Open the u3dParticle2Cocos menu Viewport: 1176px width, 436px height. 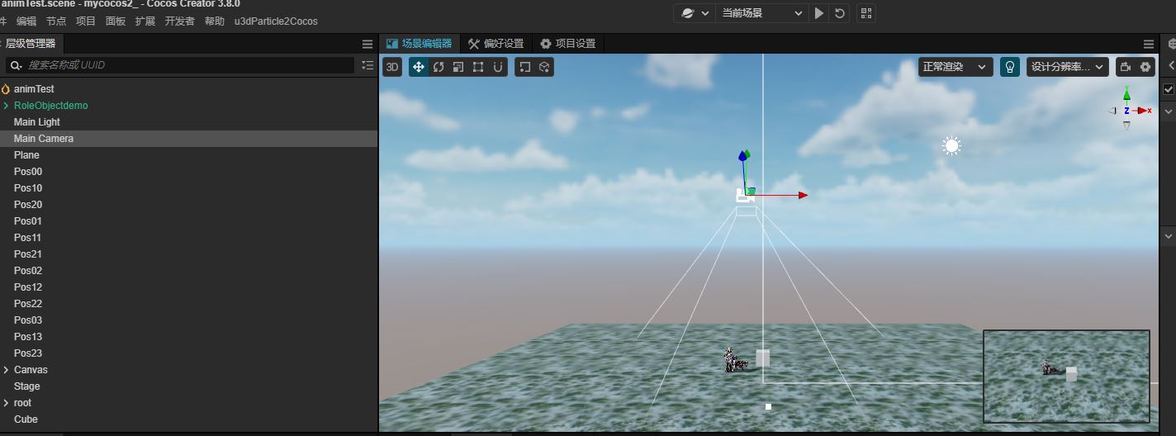[276, 21]
